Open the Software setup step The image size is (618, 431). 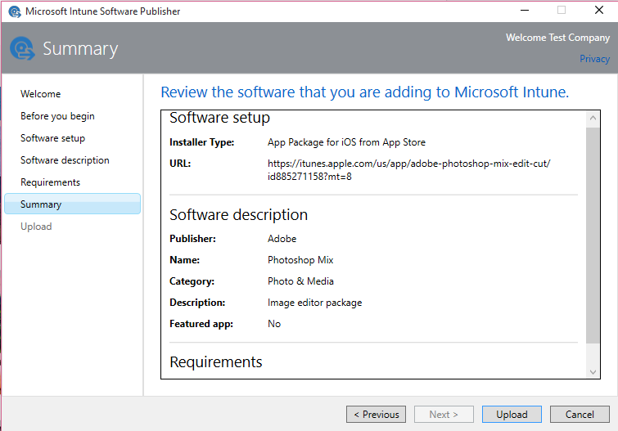(52, 138)
